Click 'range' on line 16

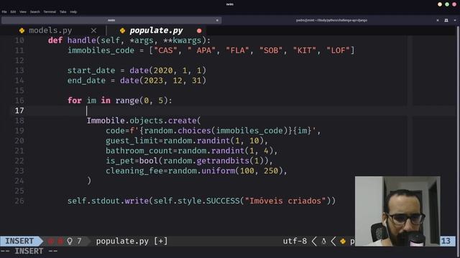click(127, 100)
